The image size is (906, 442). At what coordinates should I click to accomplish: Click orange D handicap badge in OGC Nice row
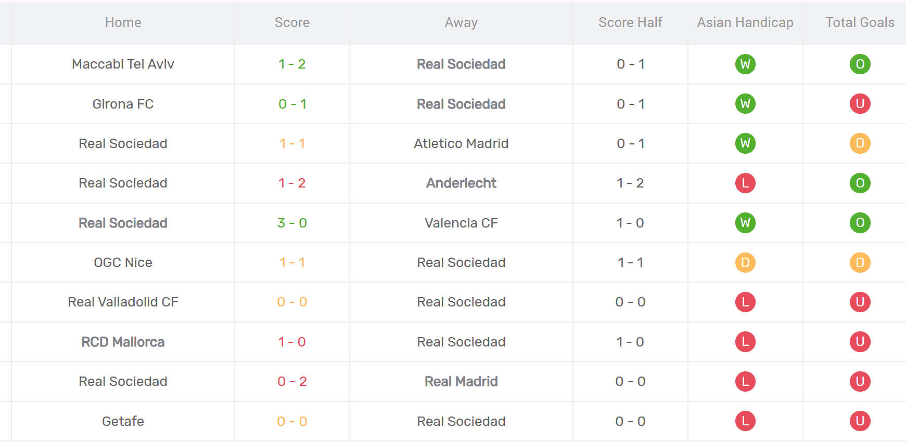pyautogui.click(x=745, y=262)
